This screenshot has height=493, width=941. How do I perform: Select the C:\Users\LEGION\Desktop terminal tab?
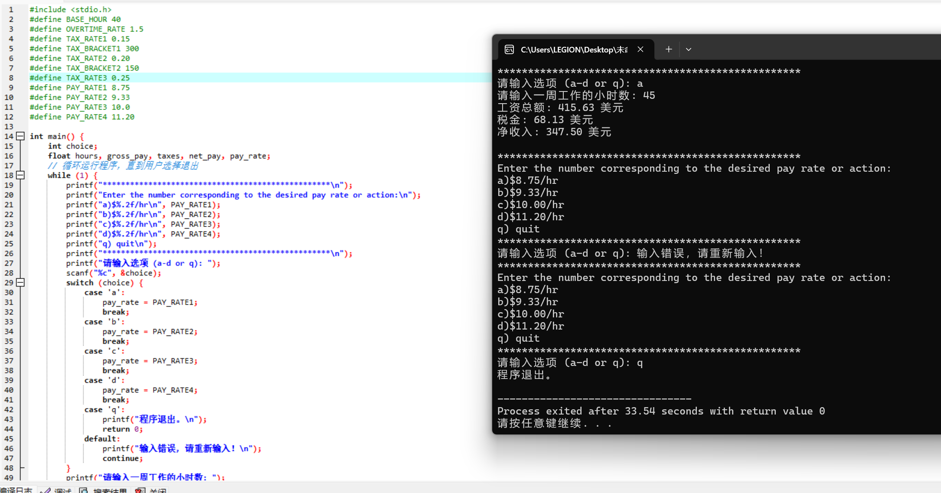point(573,50)
